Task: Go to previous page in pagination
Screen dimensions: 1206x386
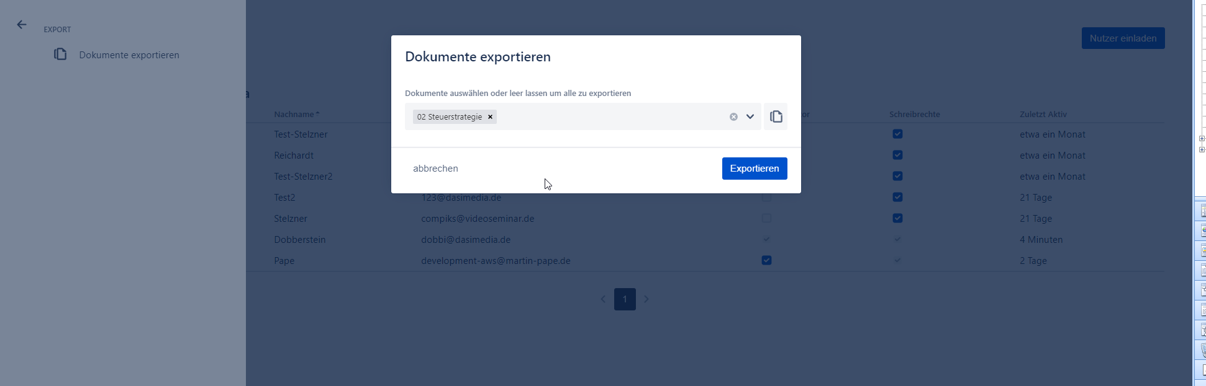Action: (x=603, y=299)
